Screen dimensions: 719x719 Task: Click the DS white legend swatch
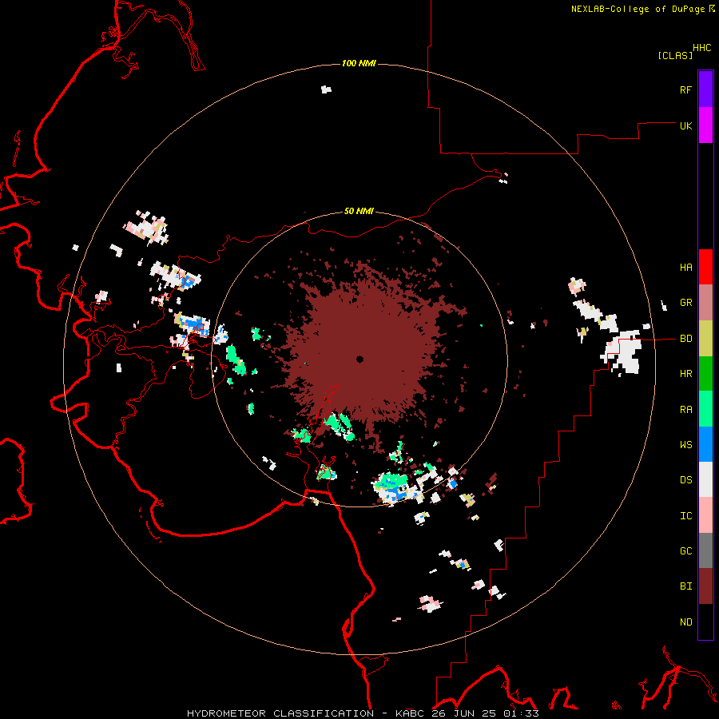point(705,479)
